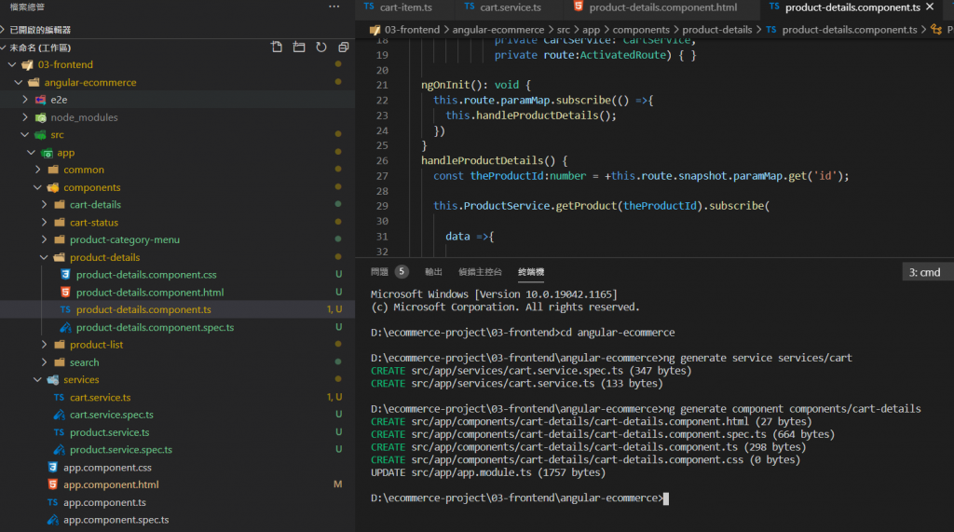Click the New File icon in explorer
Screen dimensions: 954x532
(x=277, y=48)
